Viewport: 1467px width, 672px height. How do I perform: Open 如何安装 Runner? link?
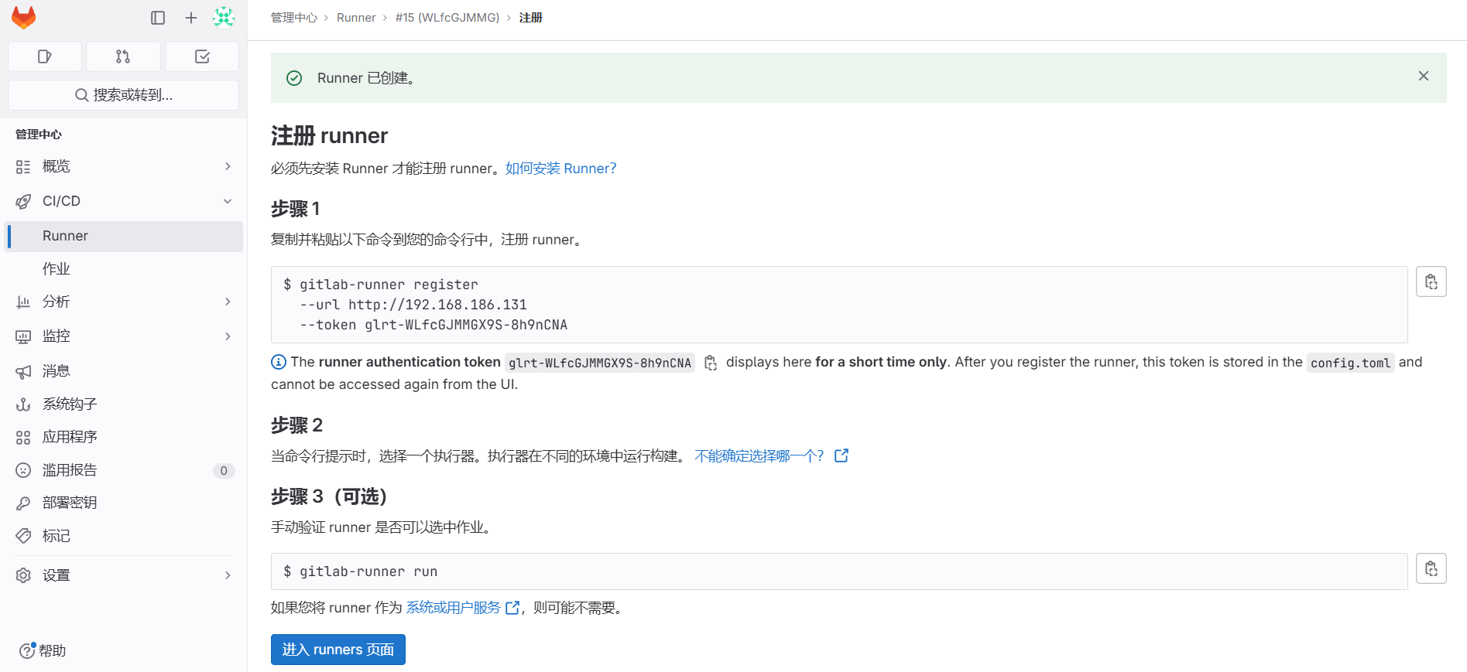561,169
